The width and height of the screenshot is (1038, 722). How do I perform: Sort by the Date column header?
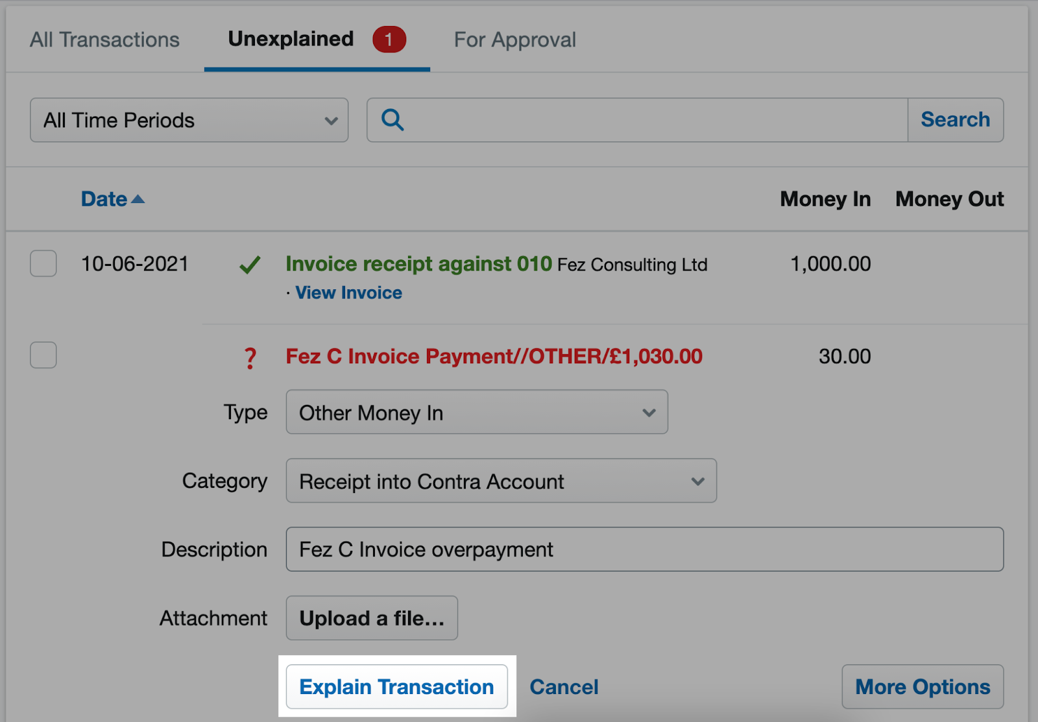pyautogui.click(x=104, y=199)
